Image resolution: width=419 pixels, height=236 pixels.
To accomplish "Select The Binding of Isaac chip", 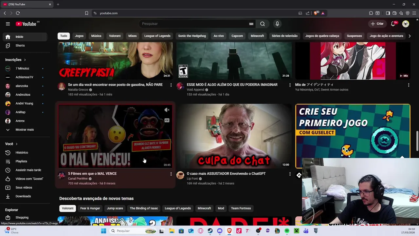I will click(x=144, y=208).
